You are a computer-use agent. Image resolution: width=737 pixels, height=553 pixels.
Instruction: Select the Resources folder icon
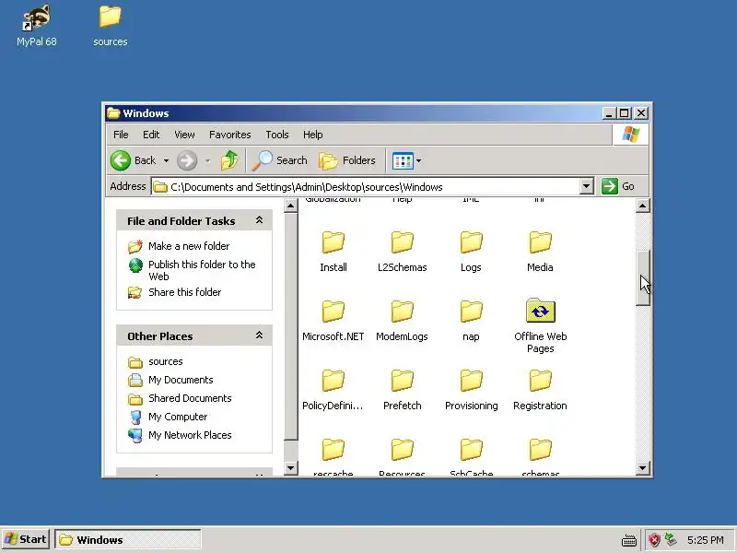click(402, 450)
